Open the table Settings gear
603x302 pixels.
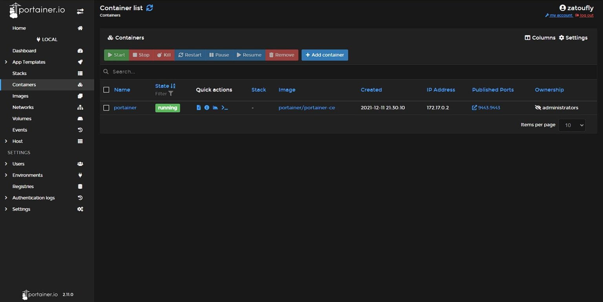click(573, 37)
